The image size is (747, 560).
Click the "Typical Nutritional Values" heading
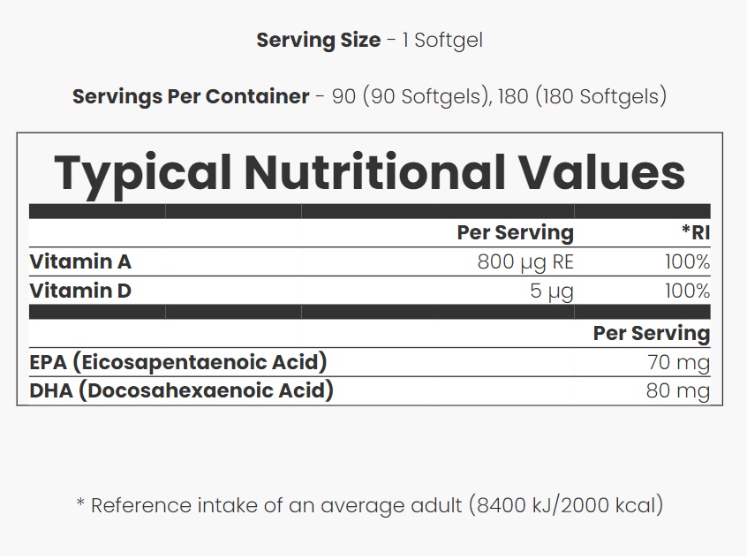pyautogui.click(x=369, y=171)
